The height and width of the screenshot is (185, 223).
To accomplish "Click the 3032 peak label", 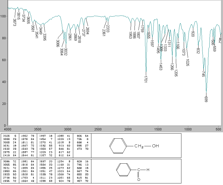I will (x=66, y=52).
